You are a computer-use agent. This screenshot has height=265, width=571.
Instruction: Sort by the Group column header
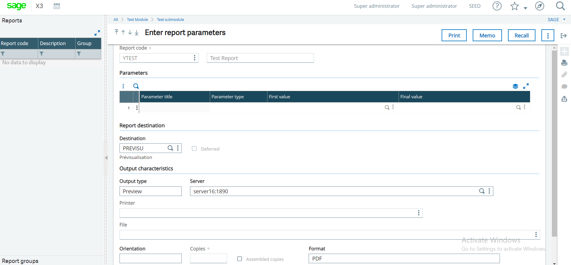(x=88, y=43)
